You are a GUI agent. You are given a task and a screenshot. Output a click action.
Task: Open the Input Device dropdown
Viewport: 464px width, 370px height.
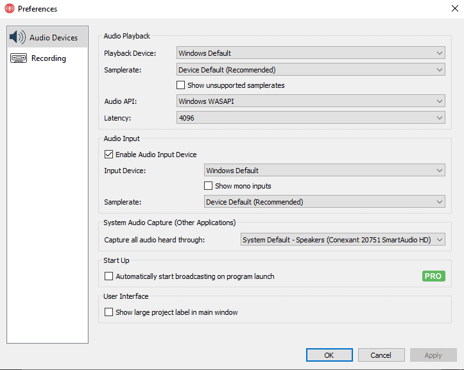325,171
